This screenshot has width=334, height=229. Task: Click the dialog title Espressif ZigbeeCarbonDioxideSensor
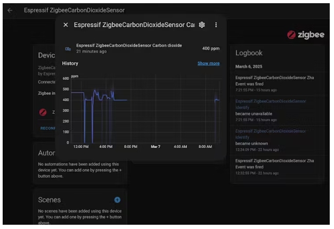coord(134,25)
